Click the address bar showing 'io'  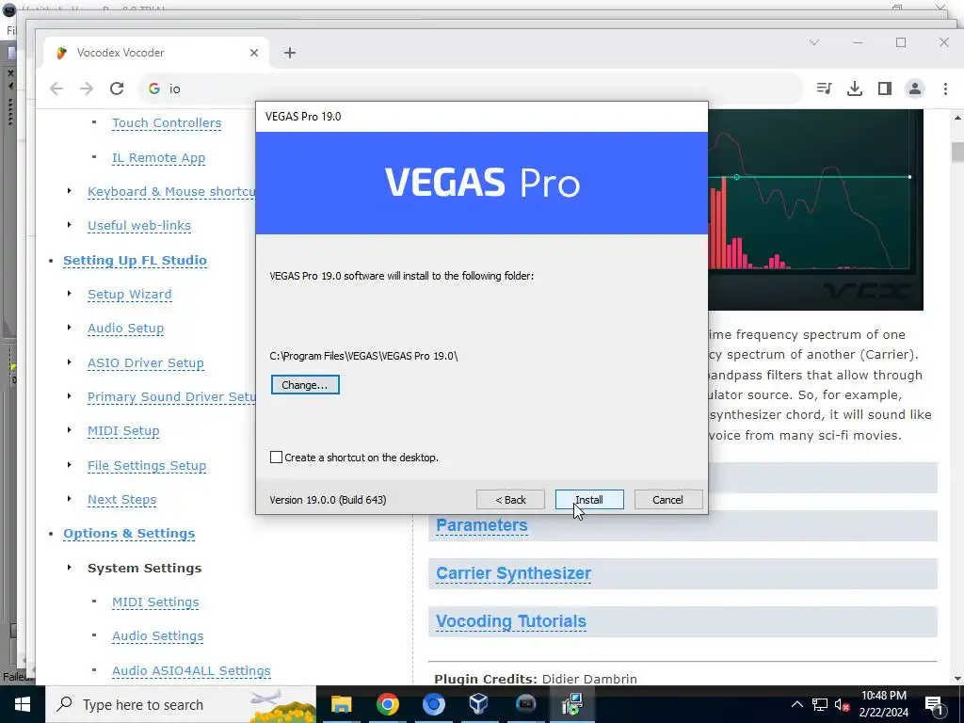click(x=471, y=88)
